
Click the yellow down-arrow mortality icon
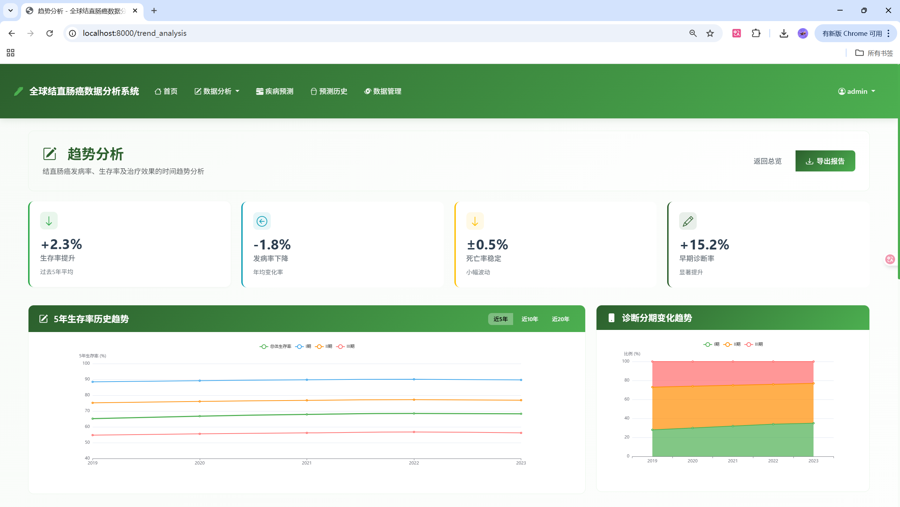[475, 221]
